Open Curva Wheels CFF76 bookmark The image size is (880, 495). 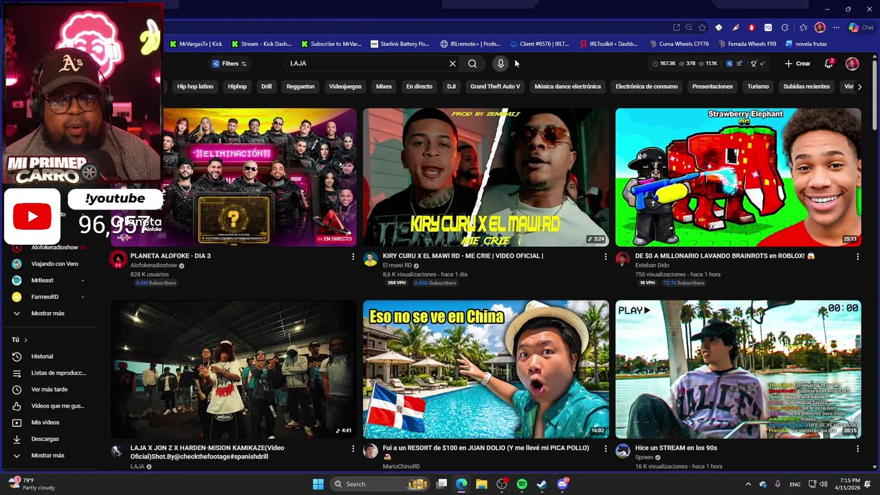679,44
